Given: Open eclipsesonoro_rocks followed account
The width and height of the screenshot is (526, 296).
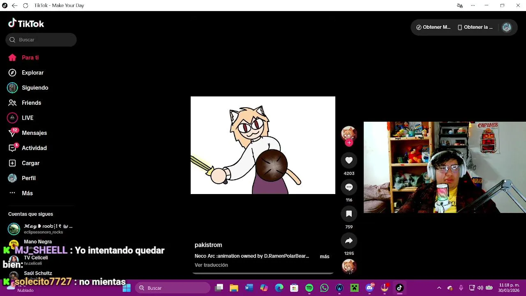Looking at the screenshot, I should point(40,229).
